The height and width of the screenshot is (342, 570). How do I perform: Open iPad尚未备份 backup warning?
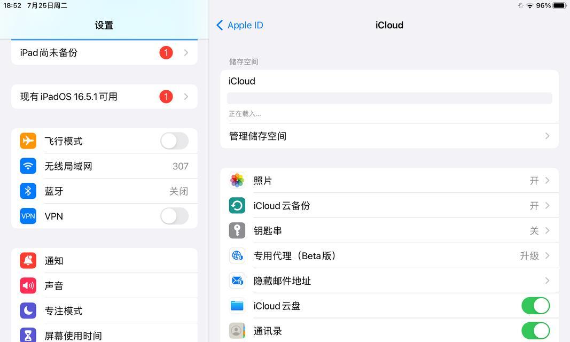[104, 53]
